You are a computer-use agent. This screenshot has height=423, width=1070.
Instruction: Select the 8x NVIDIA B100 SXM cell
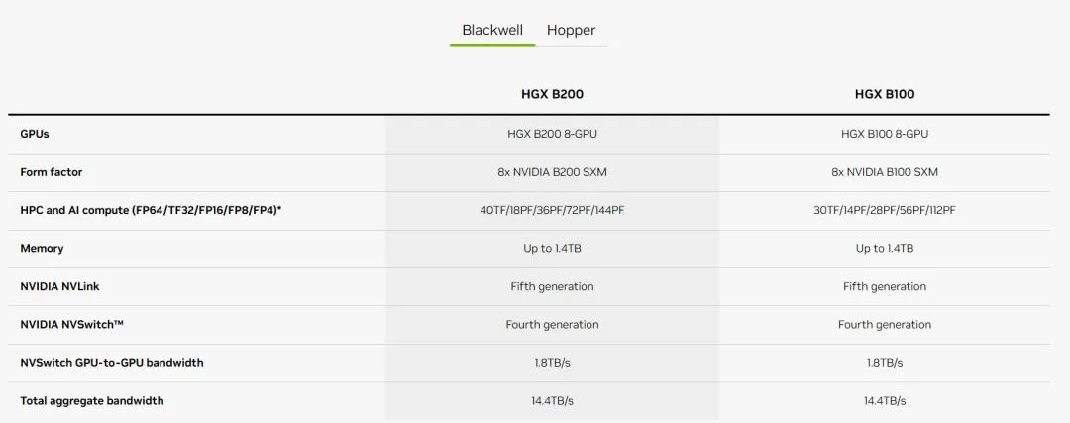click(885, 172)
